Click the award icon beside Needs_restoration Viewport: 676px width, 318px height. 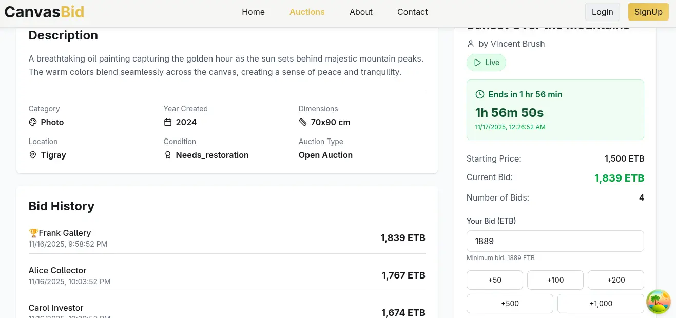coord(168,155)
